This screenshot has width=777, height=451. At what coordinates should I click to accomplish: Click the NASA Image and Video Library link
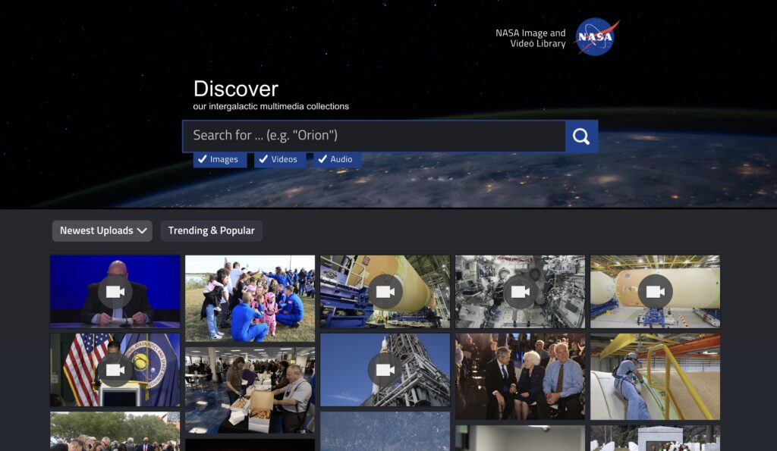(530, 38)
